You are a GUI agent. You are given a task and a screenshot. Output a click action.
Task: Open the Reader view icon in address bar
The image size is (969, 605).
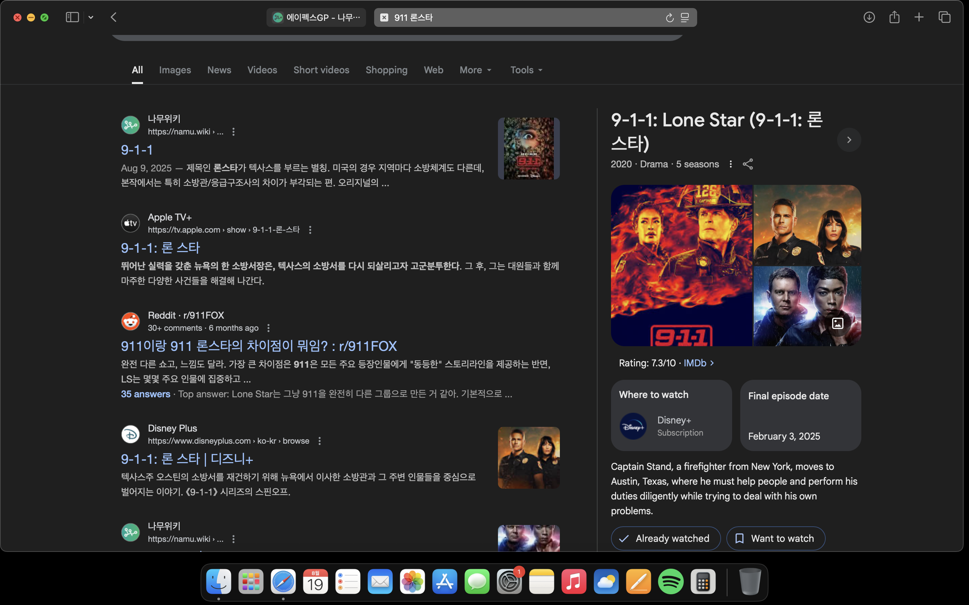click(x=685, y=17)
